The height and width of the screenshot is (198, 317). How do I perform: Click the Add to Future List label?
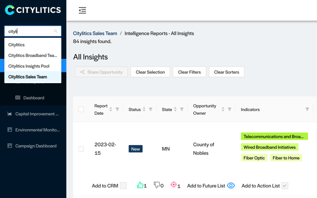coord(206,186)
